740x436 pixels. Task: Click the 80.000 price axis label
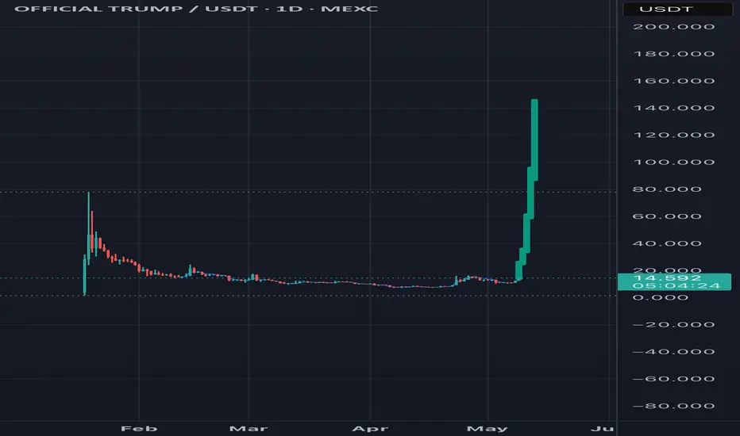click(667, 189)
